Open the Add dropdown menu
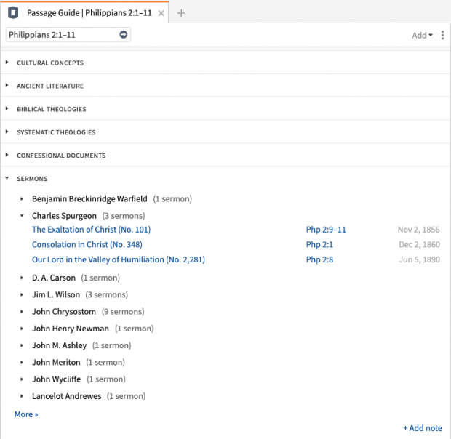Viewport: 451px width, 439px height. coord(422,35)
